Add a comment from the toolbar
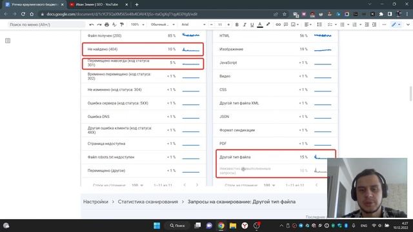 (x=286, y=24)
